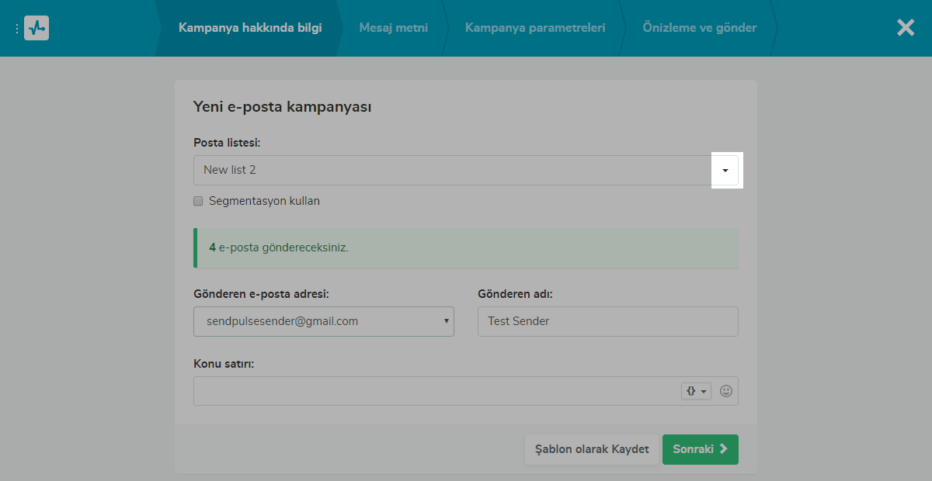Open the curly braces variables menu
The image size is (932, 481).
696,391
